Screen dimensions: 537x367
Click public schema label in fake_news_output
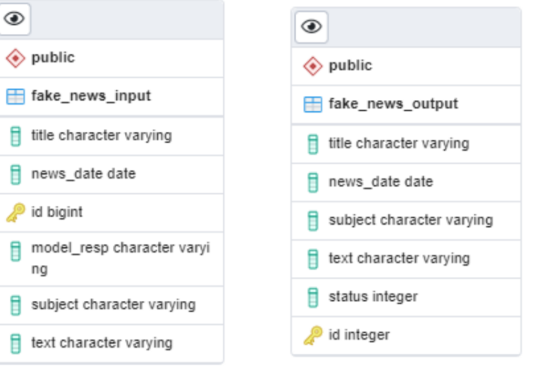point(350,66)
